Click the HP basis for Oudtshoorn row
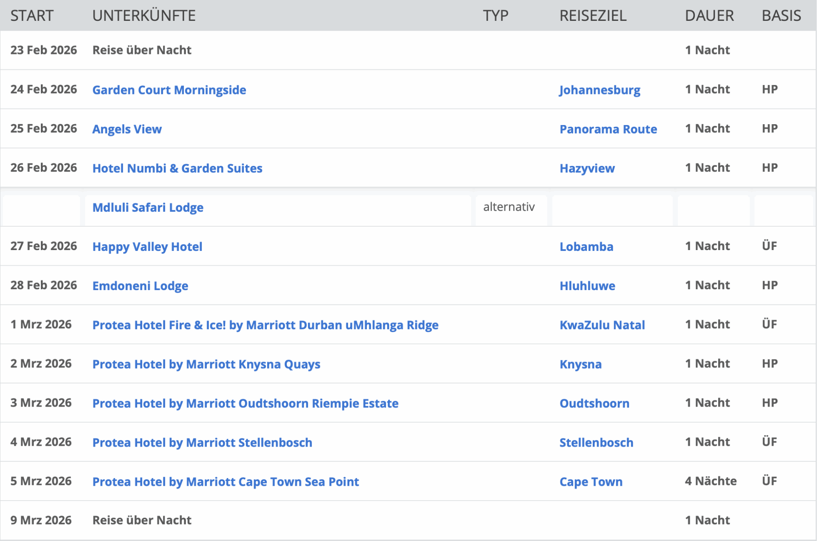The image size is (817, 541). point(770,403)
